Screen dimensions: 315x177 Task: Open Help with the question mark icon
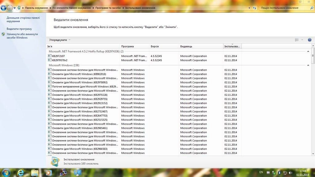coord(309,40)
